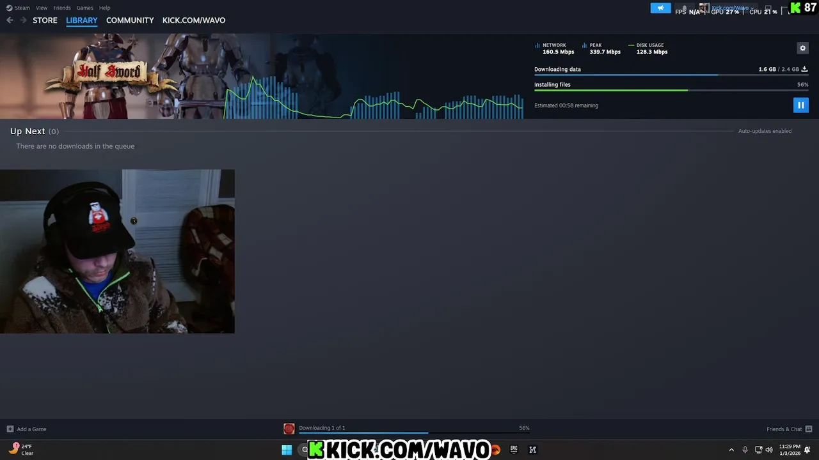Image resolution: width=819 pixels, height=460 pixels.
Task: Click the download arrow beside 2.4 GB
Action: (804, 69)
